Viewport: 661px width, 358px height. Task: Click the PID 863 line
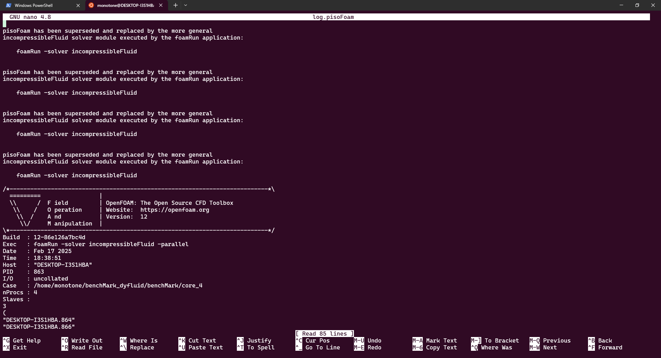[x=23, y=272]
